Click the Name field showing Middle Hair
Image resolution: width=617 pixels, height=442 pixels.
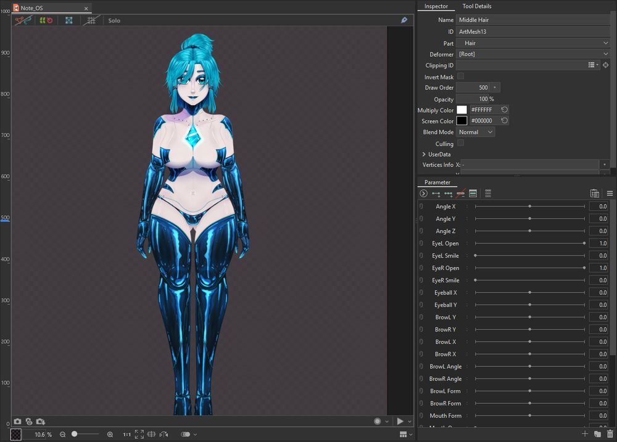[533, 20]
